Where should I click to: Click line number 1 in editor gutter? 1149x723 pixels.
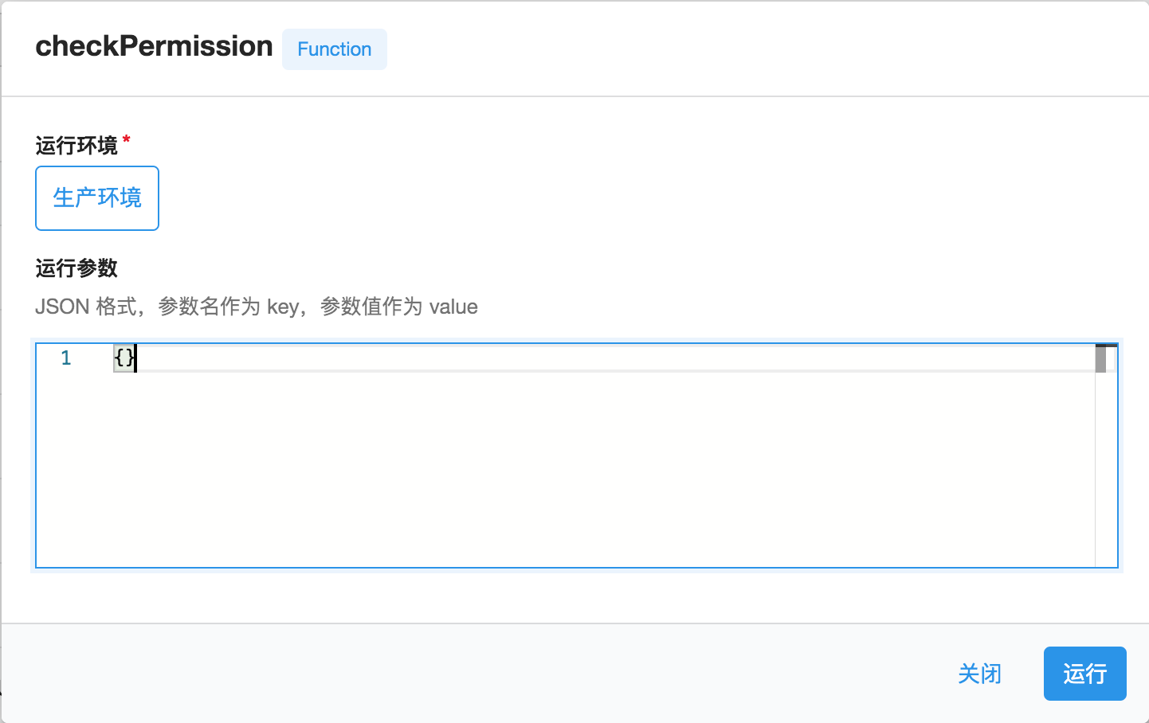click(66, 358)
